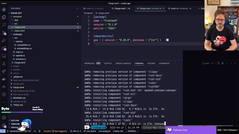The image size is (239, 134).
Task: Click CircleCI Not logged in status
Action: [x=55, y=131]
